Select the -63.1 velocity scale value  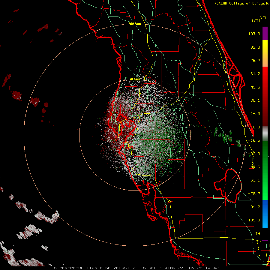(x=254, y=180)
